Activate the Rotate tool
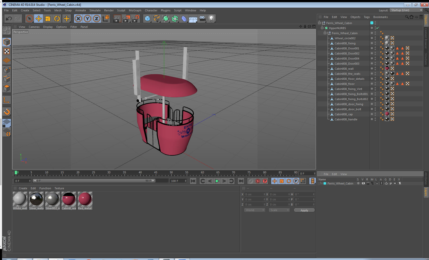 pyautogui.click(x=57, y=18)
